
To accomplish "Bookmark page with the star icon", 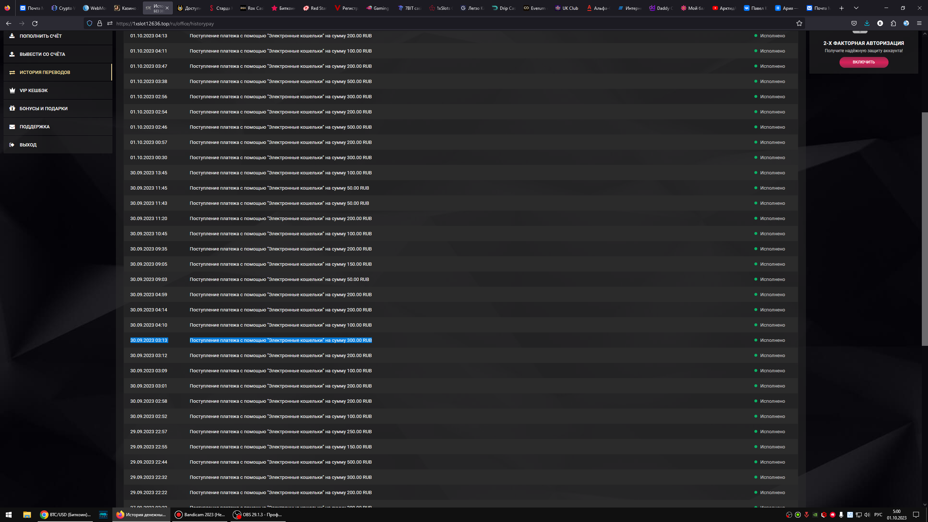I will 799,24.
